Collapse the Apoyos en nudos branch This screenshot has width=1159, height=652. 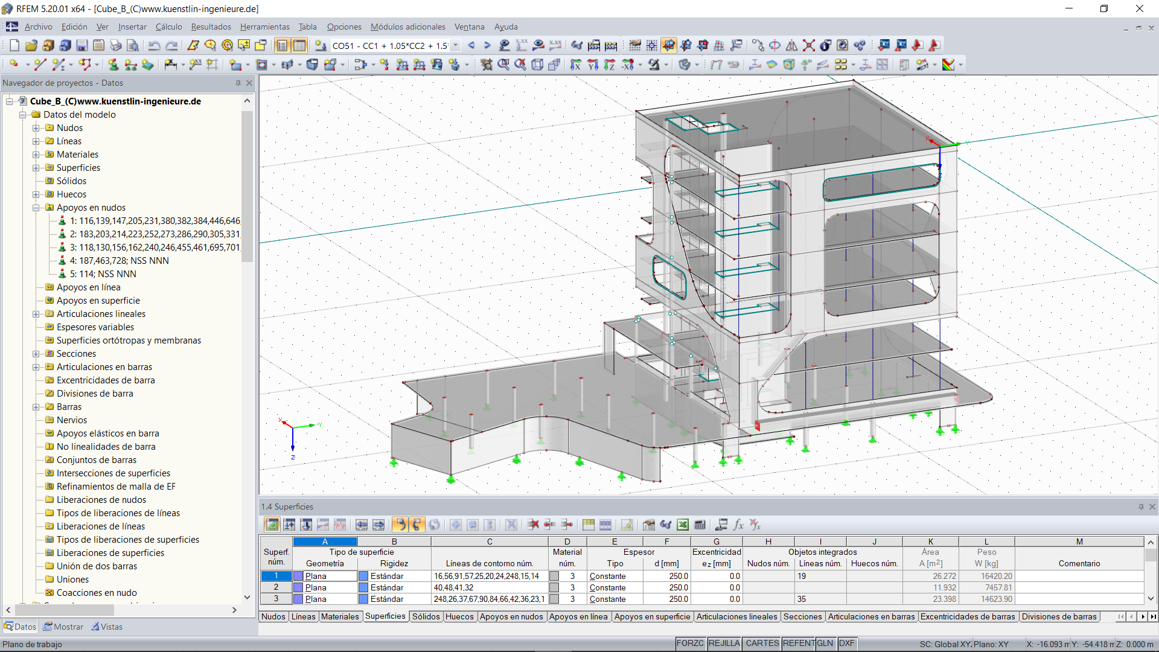[36, 207]
